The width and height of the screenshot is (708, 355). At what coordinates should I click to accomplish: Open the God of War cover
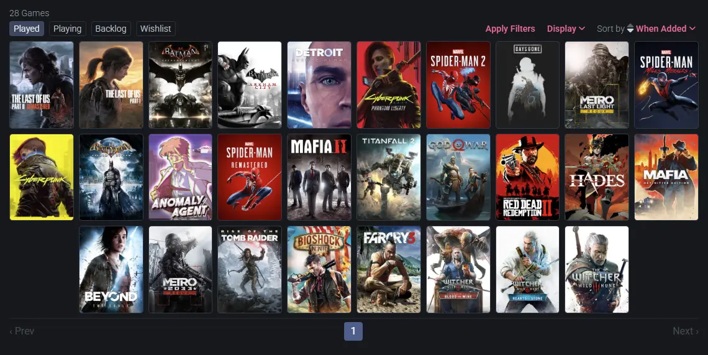click(458, 177)
